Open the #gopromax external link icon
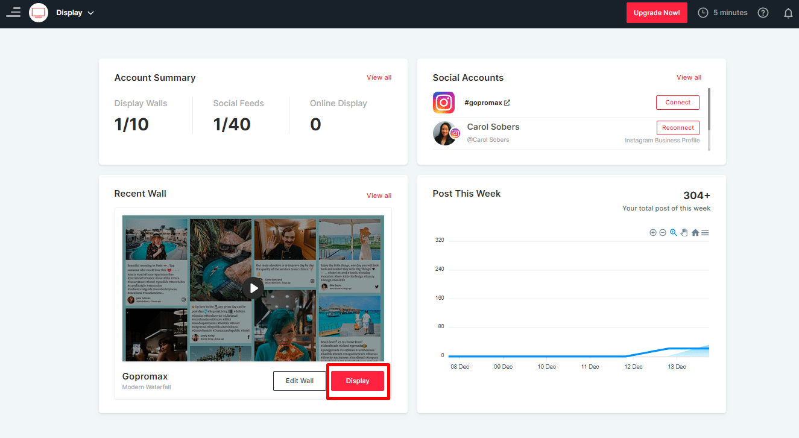 coord(507,103)
